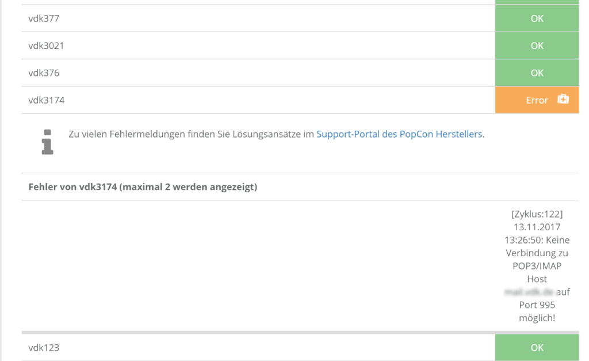This screenshot has width=589, height=361.
Task: Click the green OK status for vdk123
Action: (x=537, y=347)
